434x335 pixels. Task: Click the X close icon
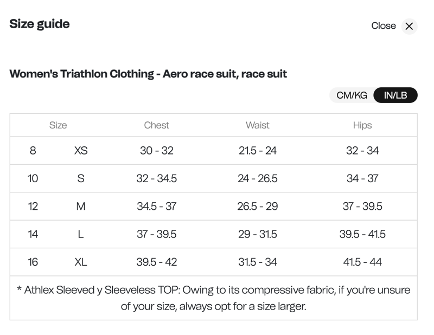click(409, 25)
